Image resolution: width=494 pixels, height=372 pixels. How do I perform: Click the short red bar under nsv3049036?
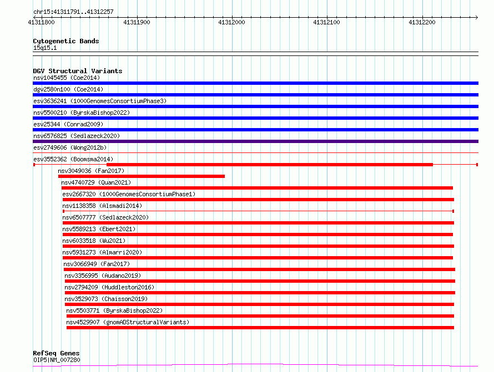pyautogui.click(x=142, y=176)
